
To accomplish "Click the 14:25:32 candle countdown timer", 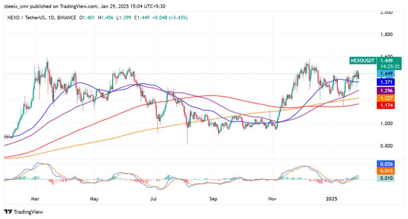I will point(385,66).
